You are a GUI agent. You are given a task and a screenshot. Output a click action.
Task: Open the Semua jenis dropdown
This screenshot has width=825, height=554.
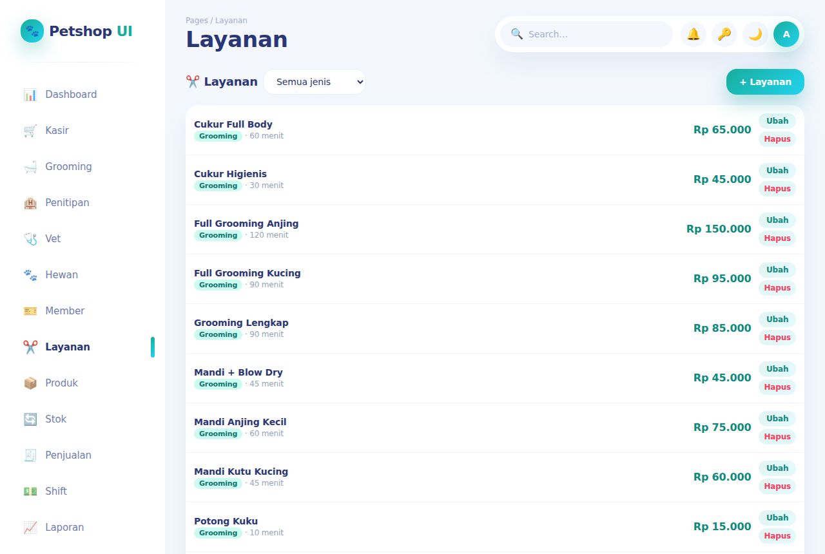point(315,82)
